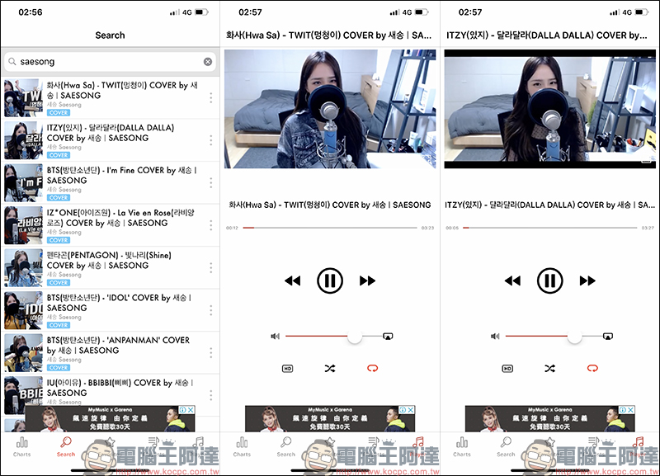Click AirPlay icon in DALLA DALLA player
The height and width of the screenshot is (476, 660).
pos(608,337)
